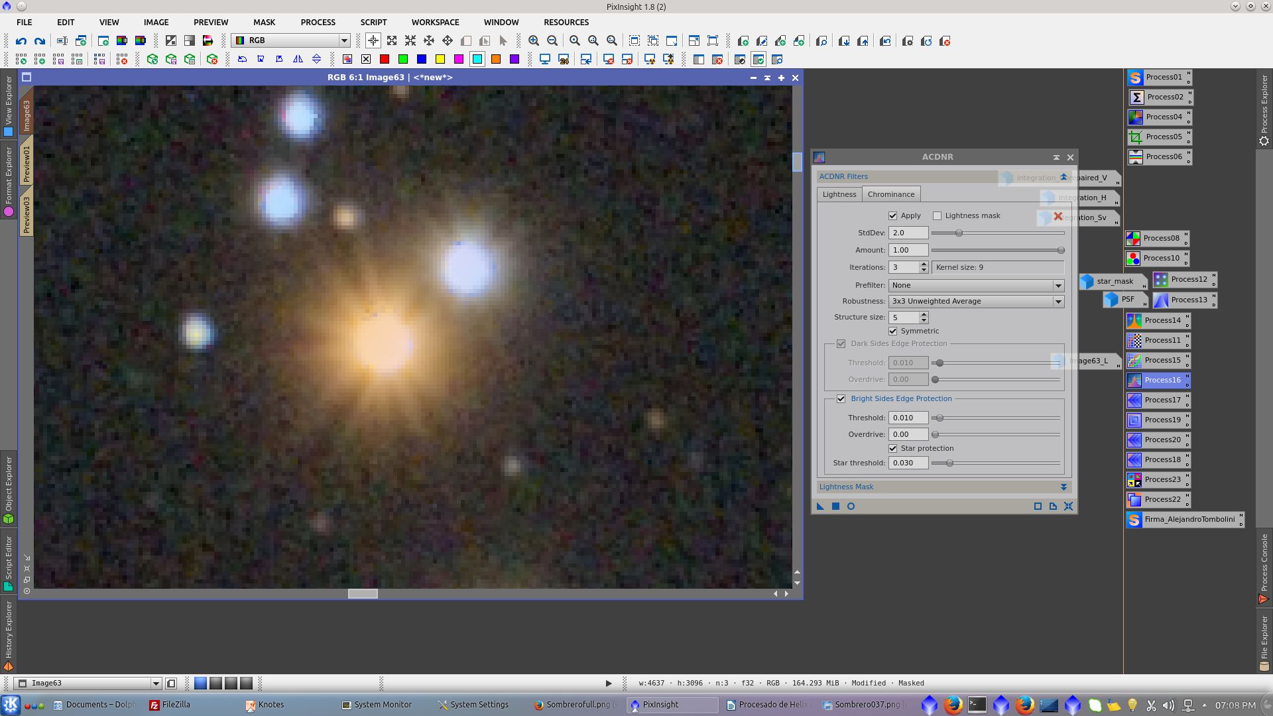
Task: Open the WORKSPACE menu
Action: point(435,23)
